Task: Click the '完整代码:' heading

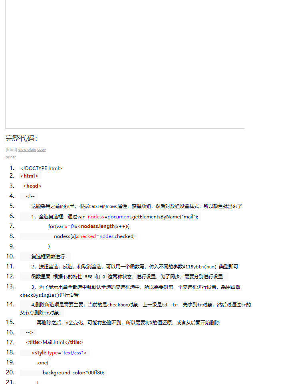Action: click(21, 138)
